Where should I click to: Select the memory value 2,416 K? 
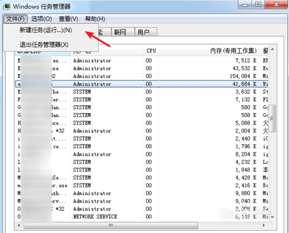pyautogui.click(x=246, y=186)
